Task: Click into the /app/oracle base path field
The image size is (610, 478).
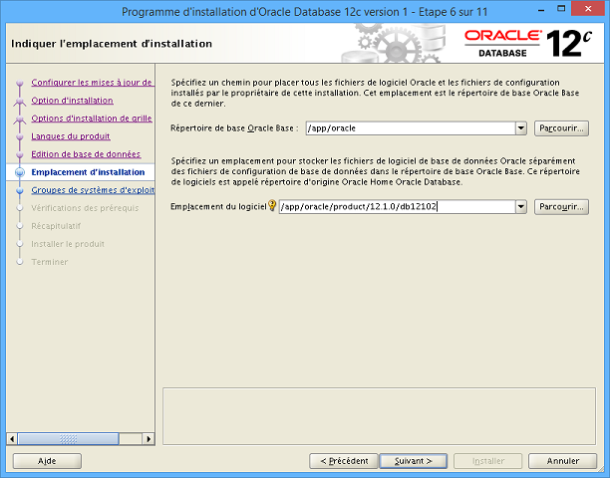Action: pos(411,128)
